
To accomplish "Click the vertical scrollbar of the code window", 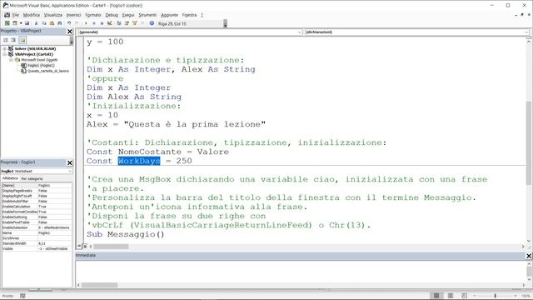I will click(x=529, y=141).
